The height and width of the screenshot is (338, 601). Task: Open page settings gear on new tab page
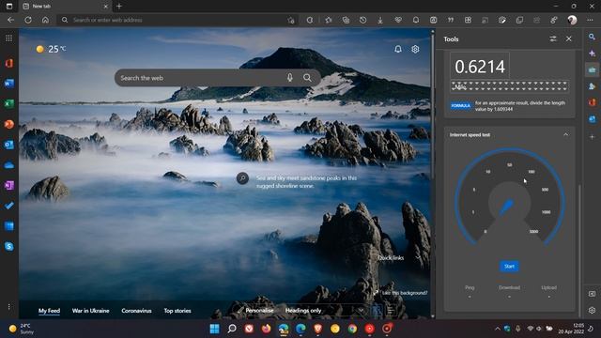pyautogui.click(x=415, y=49)
